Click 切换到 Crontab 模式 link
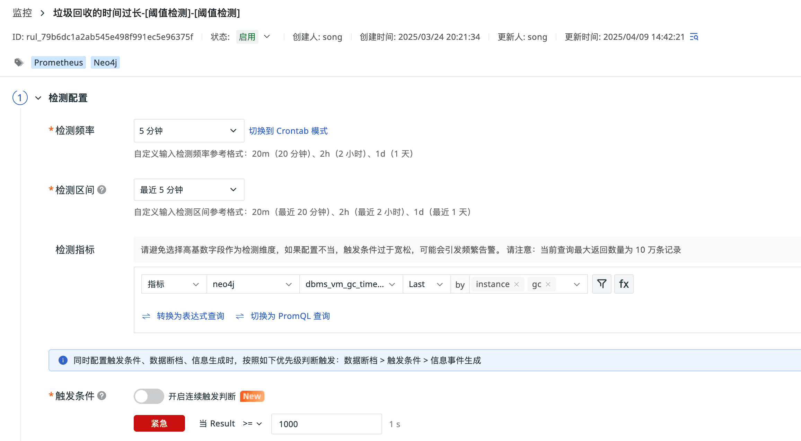 click(x=288, y=131)
